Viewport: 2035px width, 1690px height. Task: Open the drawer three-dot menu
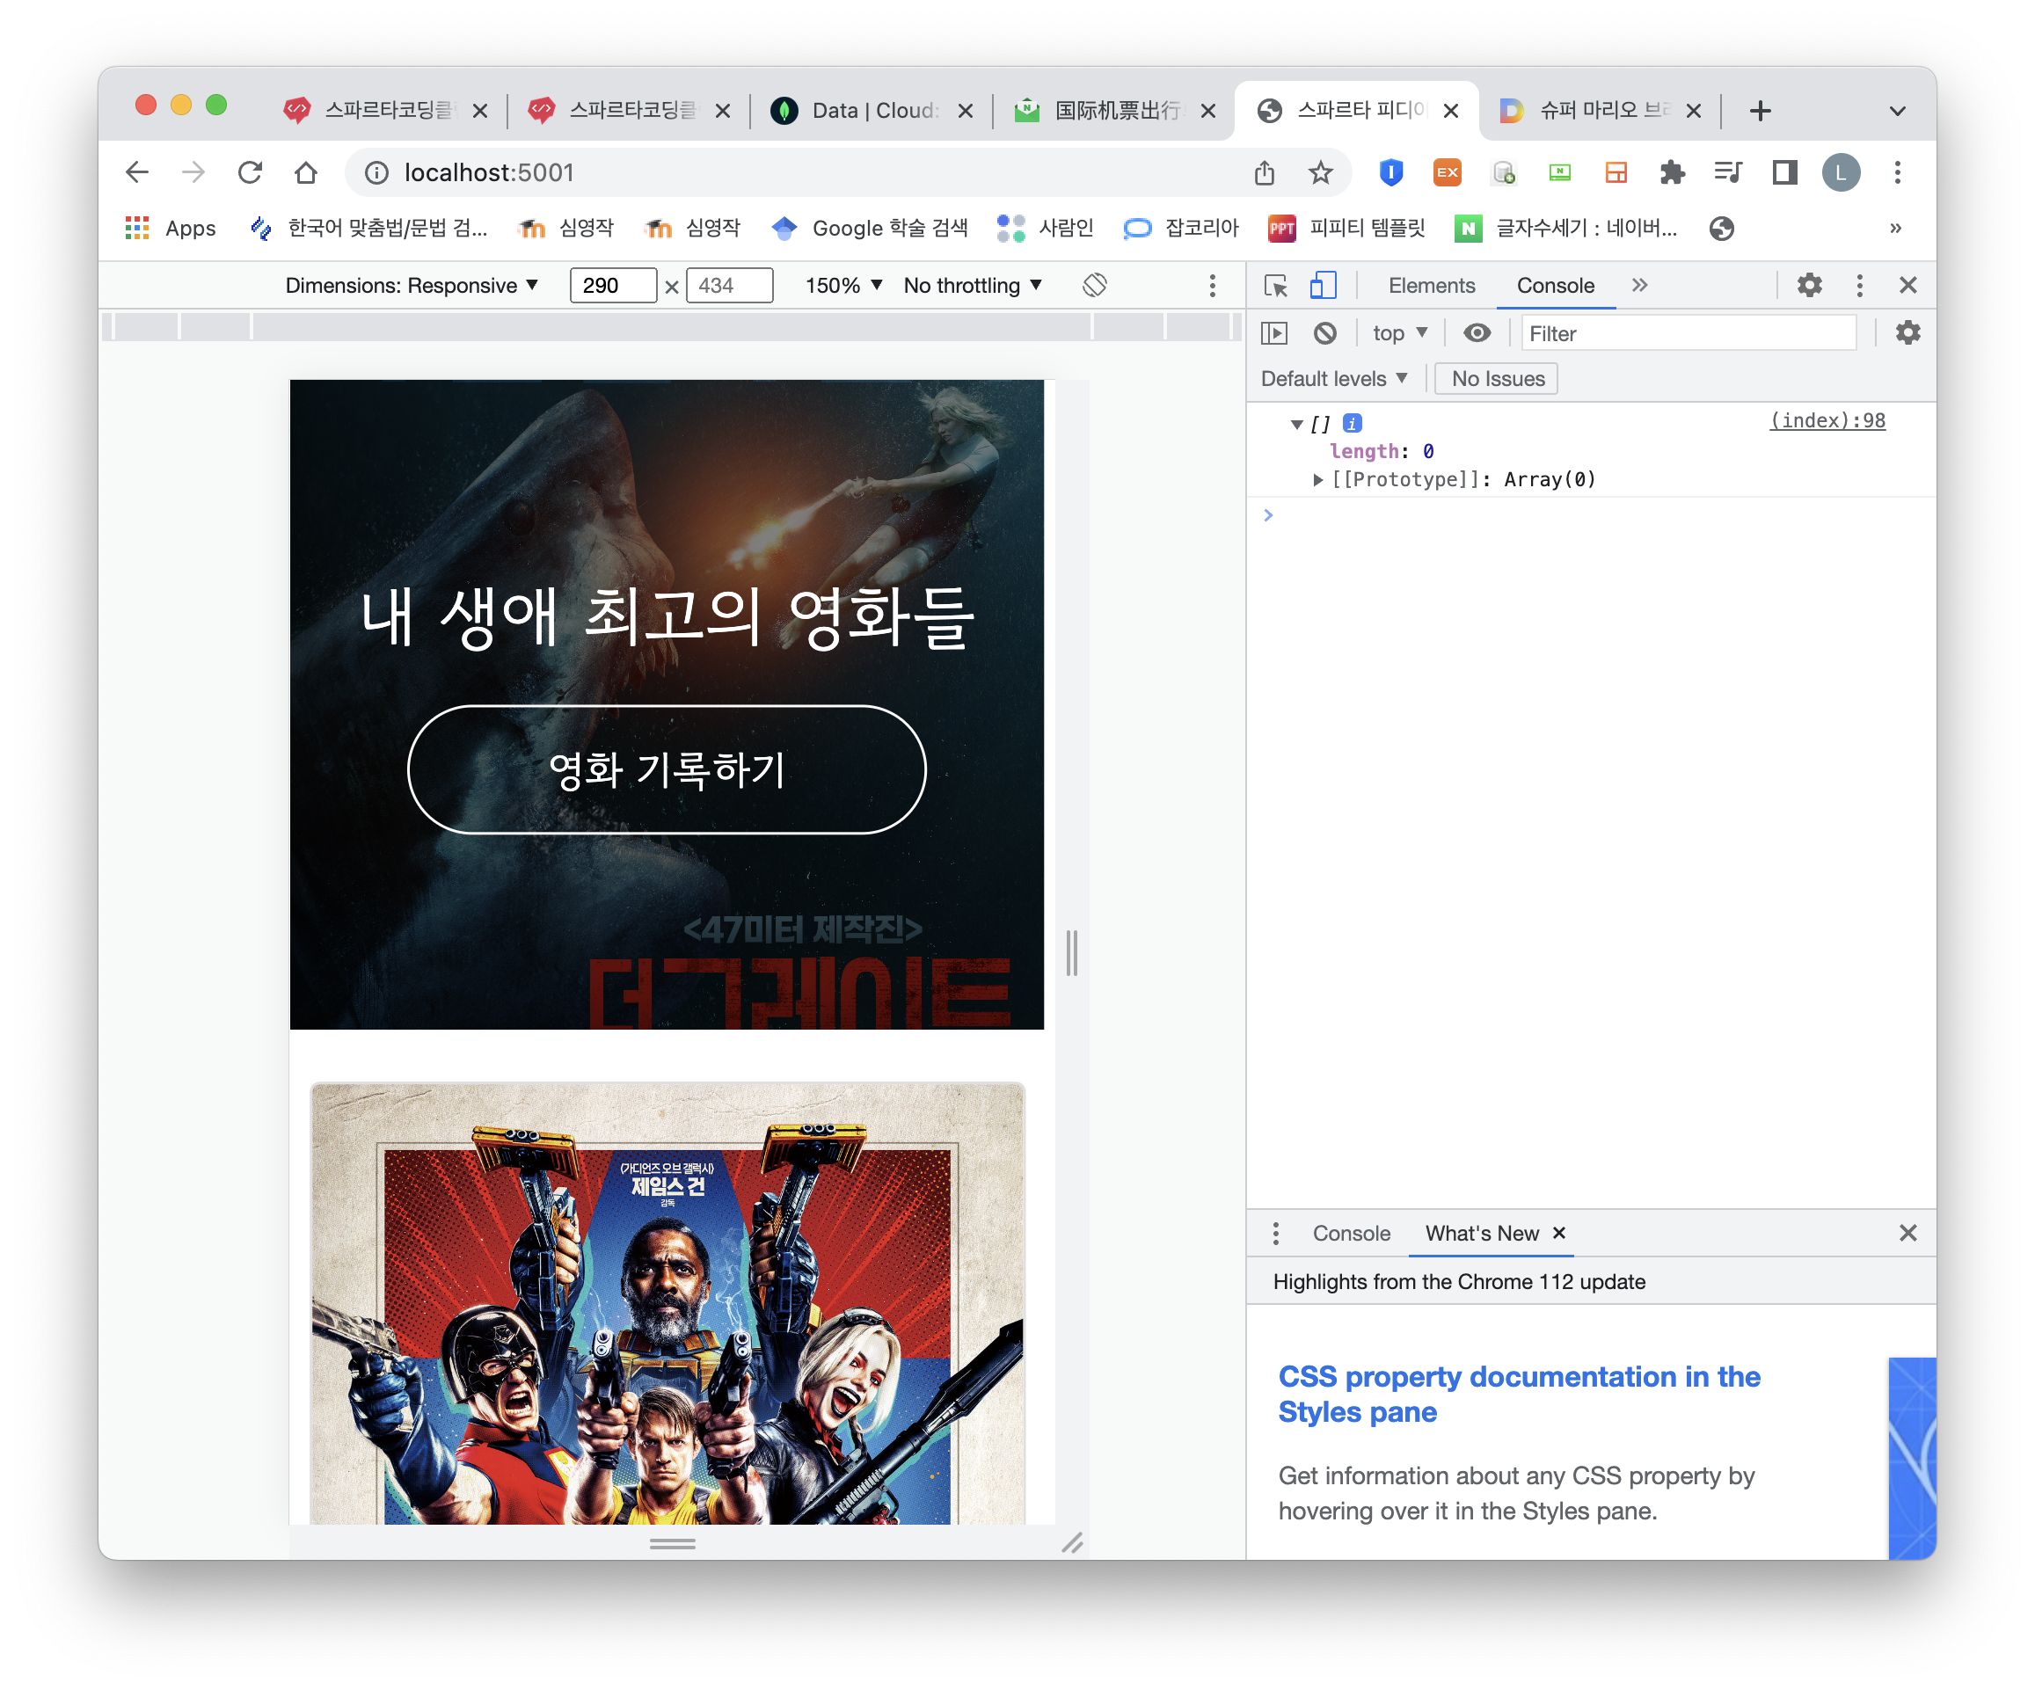point(1275,1233)
